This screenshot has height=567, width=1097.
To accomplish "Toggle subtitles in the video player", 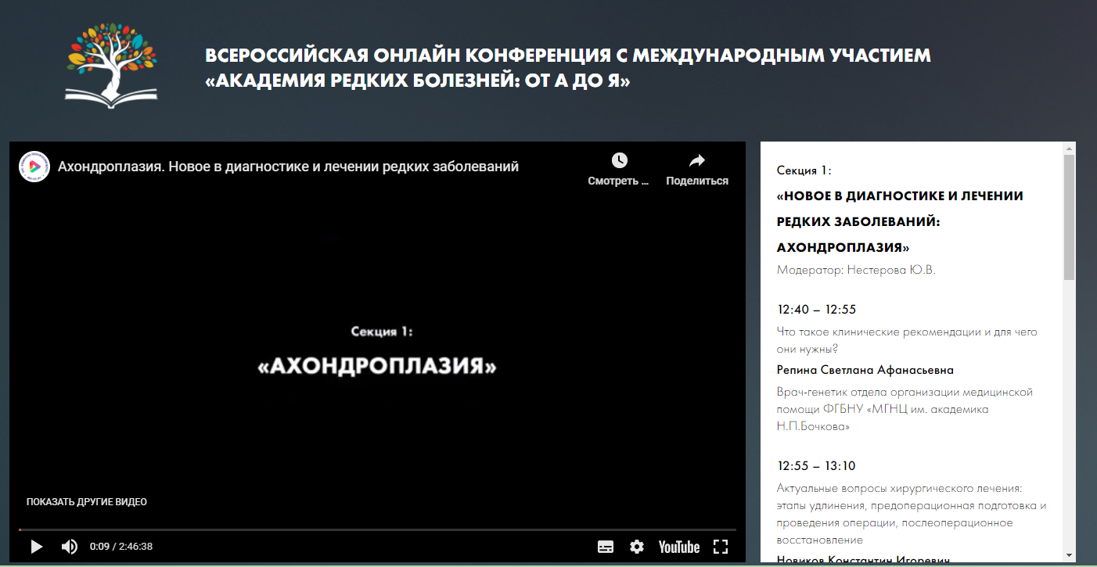I will (606, 547).
